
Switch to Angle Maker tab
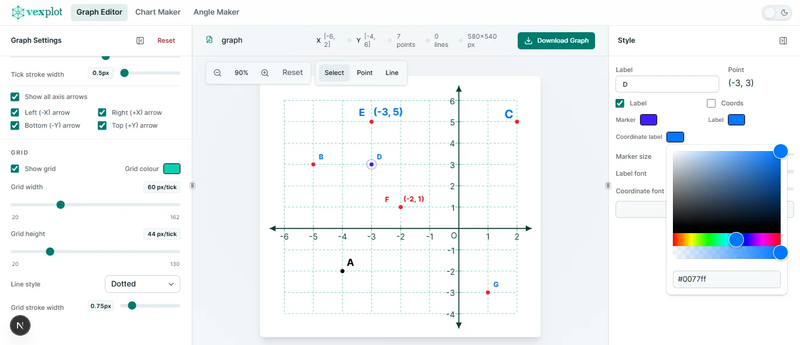coord(216,12)
